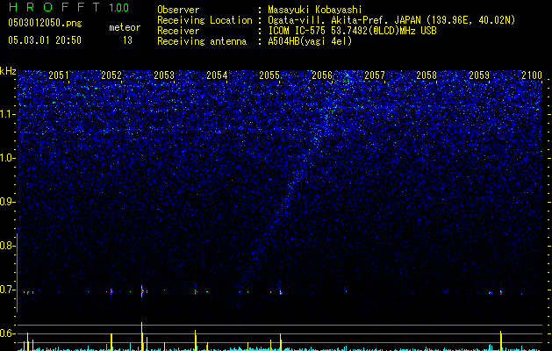Select the filename 0503012050.png
Image resolution: width=552 pixels, height=351 pixels.
(x=45, y=23)
